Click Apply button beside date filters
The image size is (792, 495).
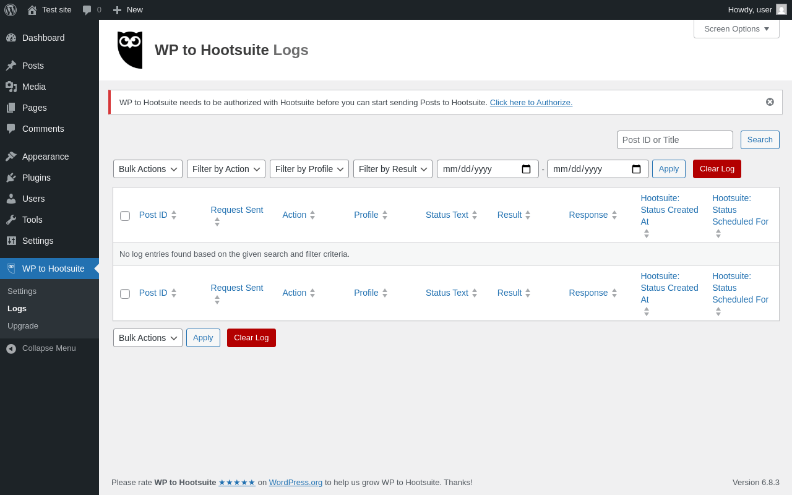669,169
